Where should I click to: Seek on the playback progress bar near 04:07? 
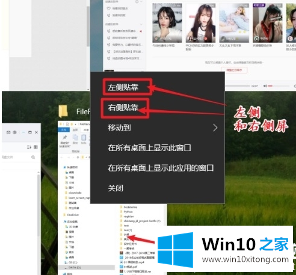tap(238, 86)
